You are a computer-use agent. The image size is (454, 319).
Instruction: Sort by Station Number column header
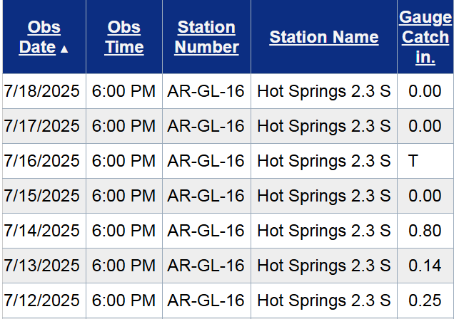tap(206, 37)
